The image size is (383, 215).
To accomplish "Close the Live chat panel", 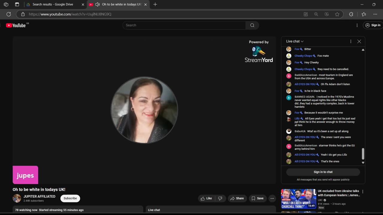I will click(359, 42).
